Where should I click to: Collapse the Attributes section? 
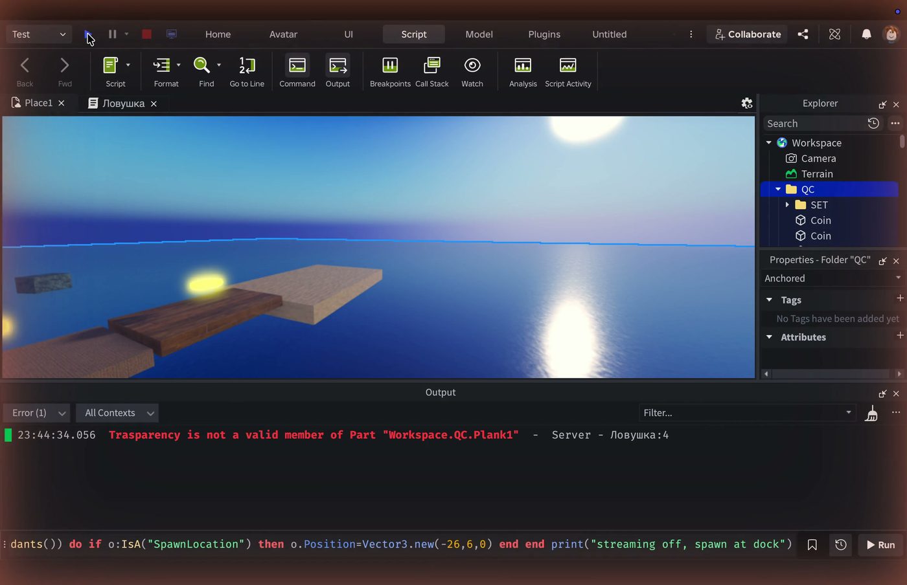(769, 337)
